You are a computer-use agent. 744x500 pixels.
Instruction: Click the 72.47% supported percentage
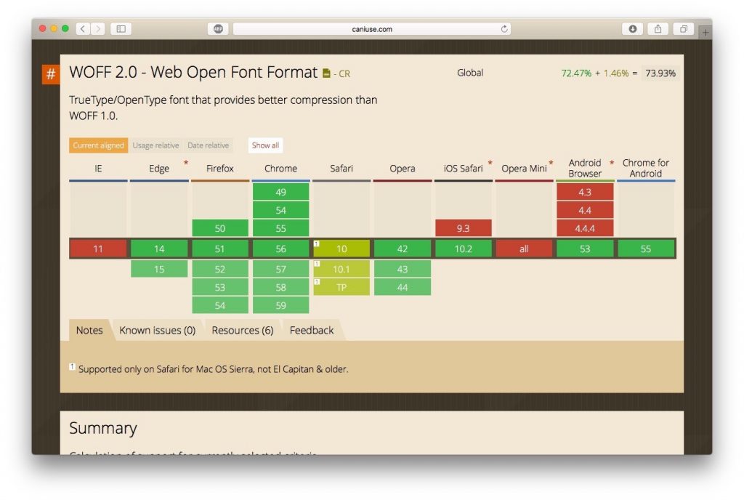point(576,73)
